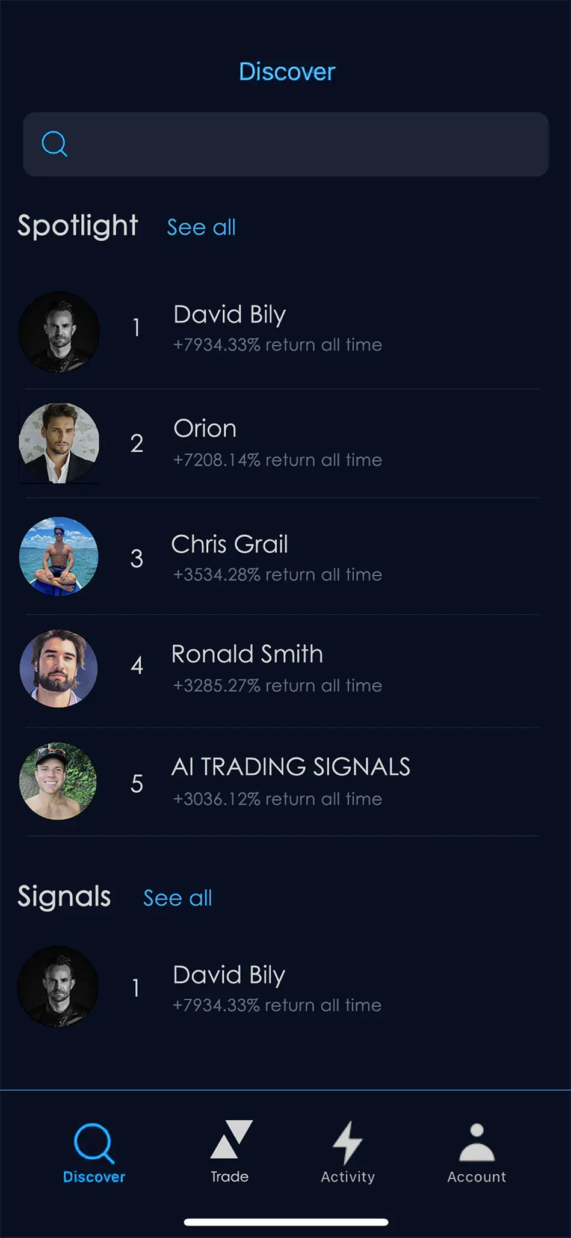The height and width of the screenshot is (1238, 571).
Task: See all Signals entries
Action: click(177, 898)
